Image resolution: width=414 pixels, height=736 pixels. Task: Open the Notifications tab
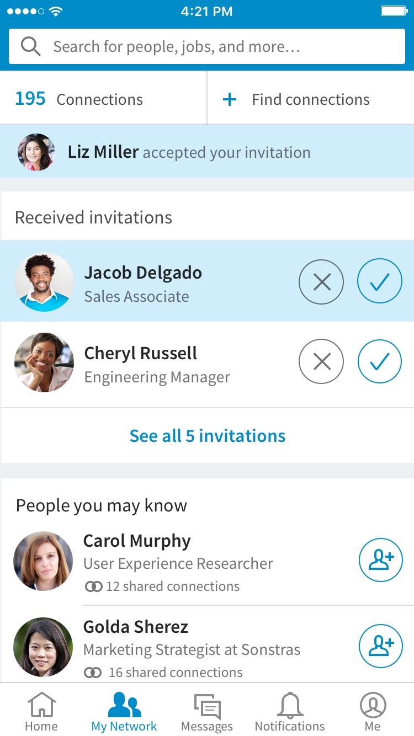click(x=290, y=712)
